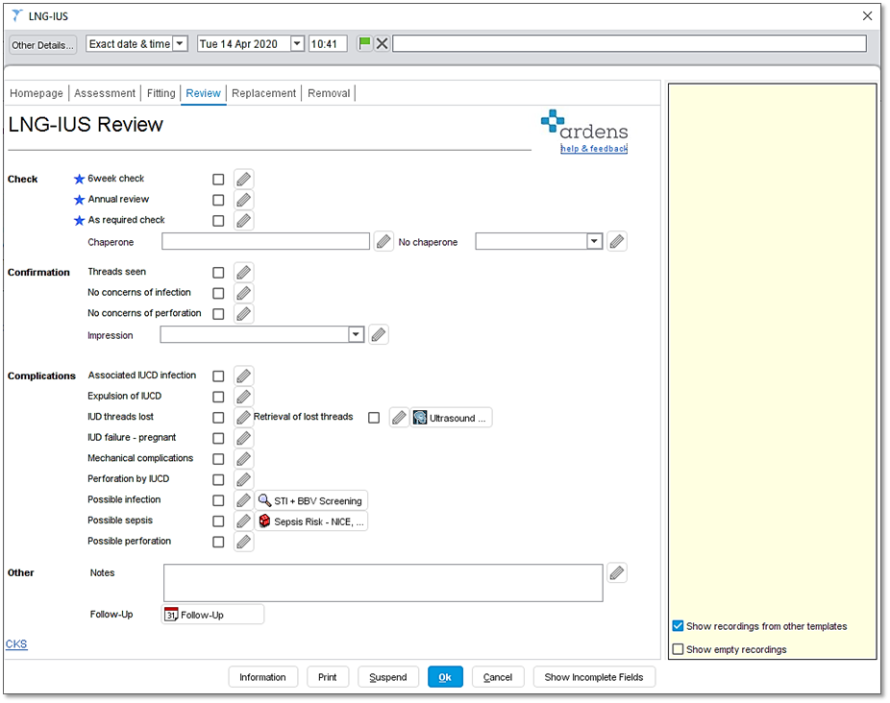
Task: Tick the 6week check checkbox
Action: point(218,179)
